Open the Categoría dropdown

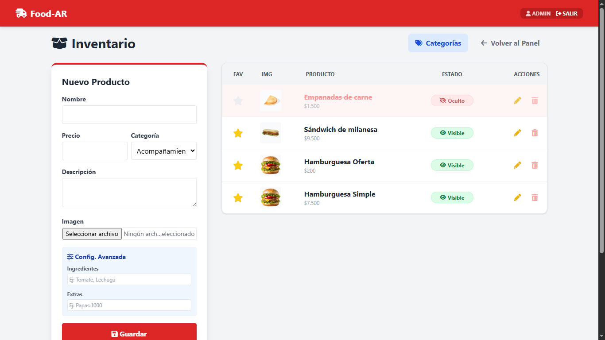coord(163,151)
